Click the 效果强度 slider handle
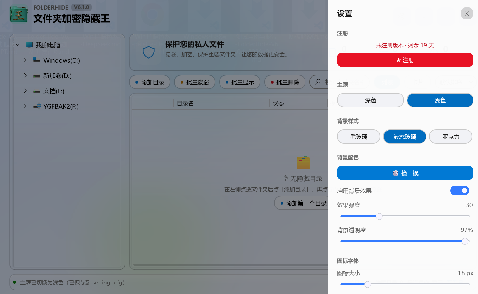Viewport: 478px width, 294px height. (379, 216)
